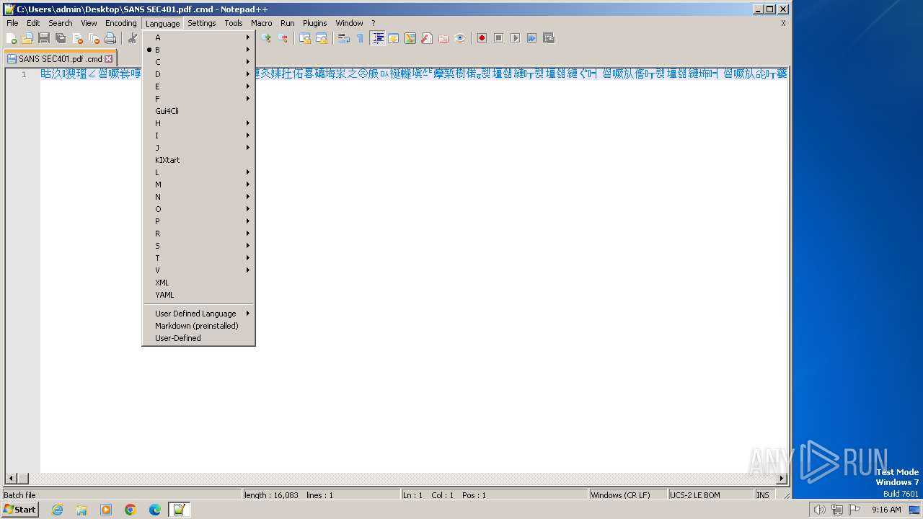This screenshot has height=519, width=923.
Task: Click the horizontal scrollbar right arrow
Action: (782, 479)
